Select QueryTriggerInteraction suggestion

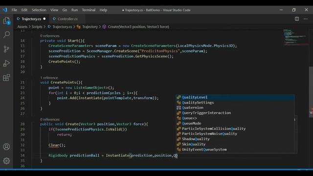[x=235, y=113]
